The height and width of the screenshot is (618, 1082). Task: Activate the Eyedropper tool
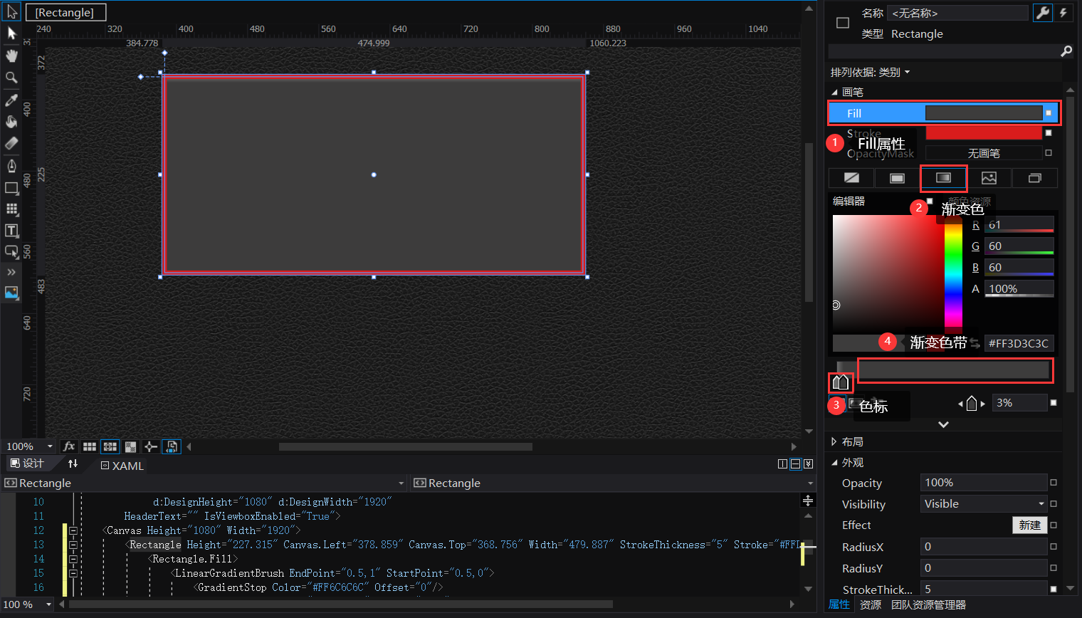[x=11, y=100]
